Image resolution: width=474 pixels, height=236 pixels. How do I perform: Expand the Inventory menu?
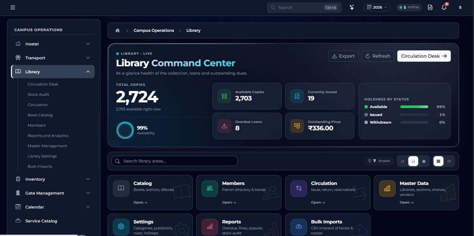click(x=53, y=179)
